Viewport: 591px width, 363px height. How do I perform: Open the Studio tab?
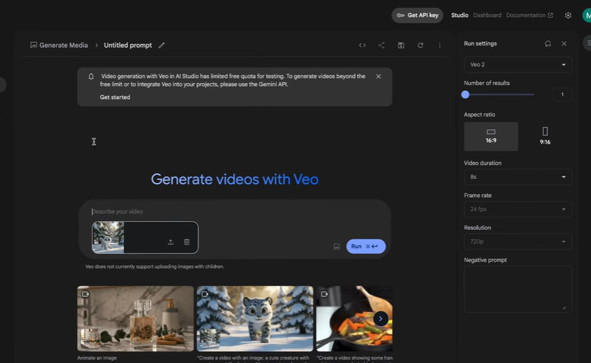pos(460,16)
